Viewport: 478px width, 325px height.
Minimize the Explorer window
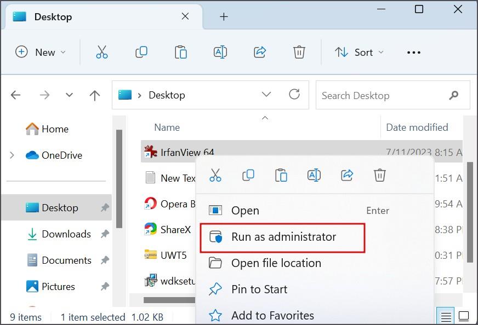(381, 9)
